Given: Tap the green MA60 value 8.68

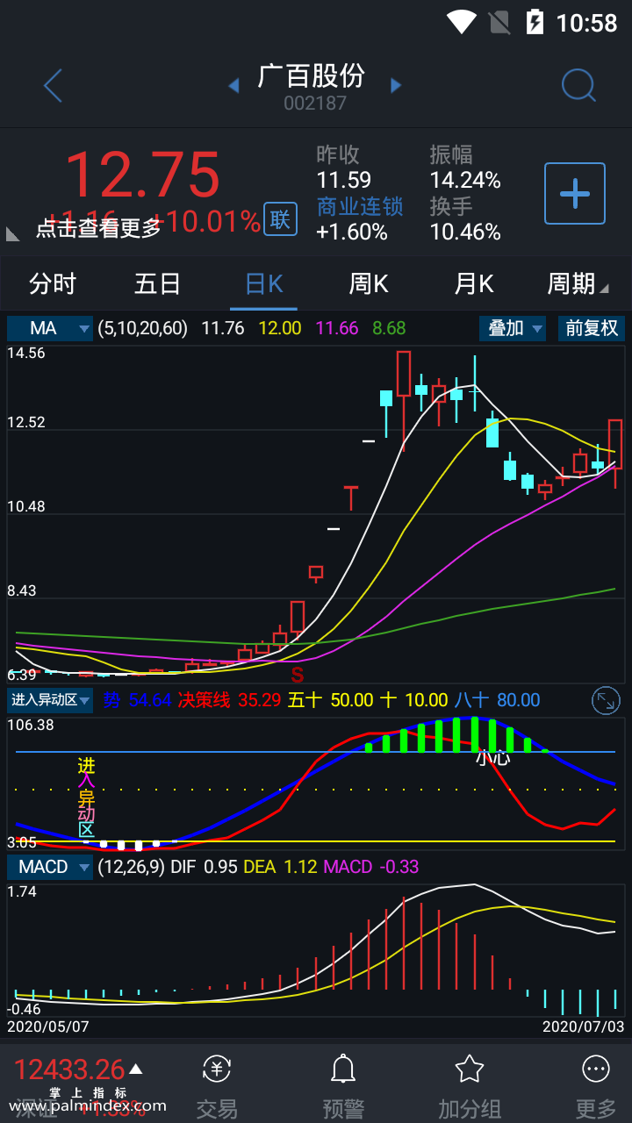Looking at the screenshot, I should pyautogui.click(x=389, y=328).
